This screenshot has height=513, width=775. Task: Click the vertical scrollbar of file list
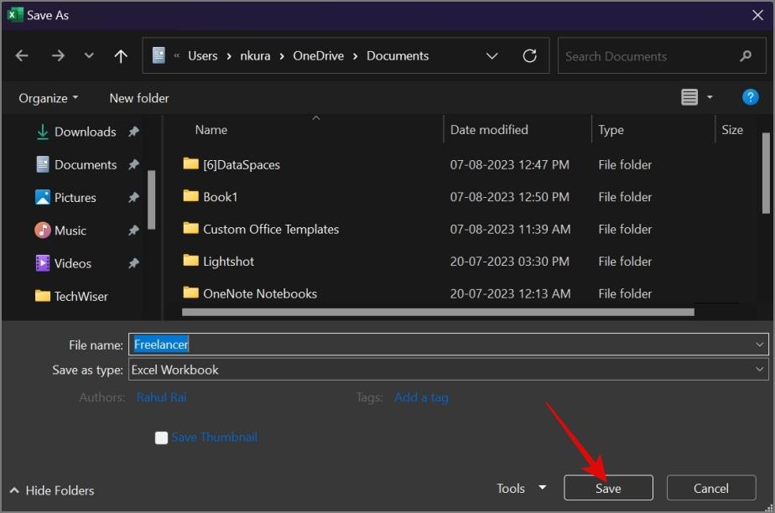click(766, 174)
